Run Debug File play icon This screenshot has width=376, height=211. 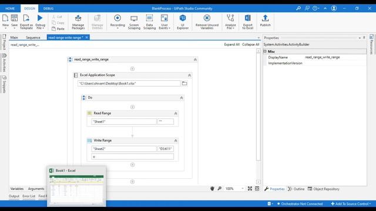click(x=40, y=18)
